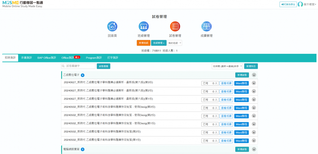Screen dimensions: 318x154
Task: Open the 展示帳號 account menu
Action: pos(310,4)
